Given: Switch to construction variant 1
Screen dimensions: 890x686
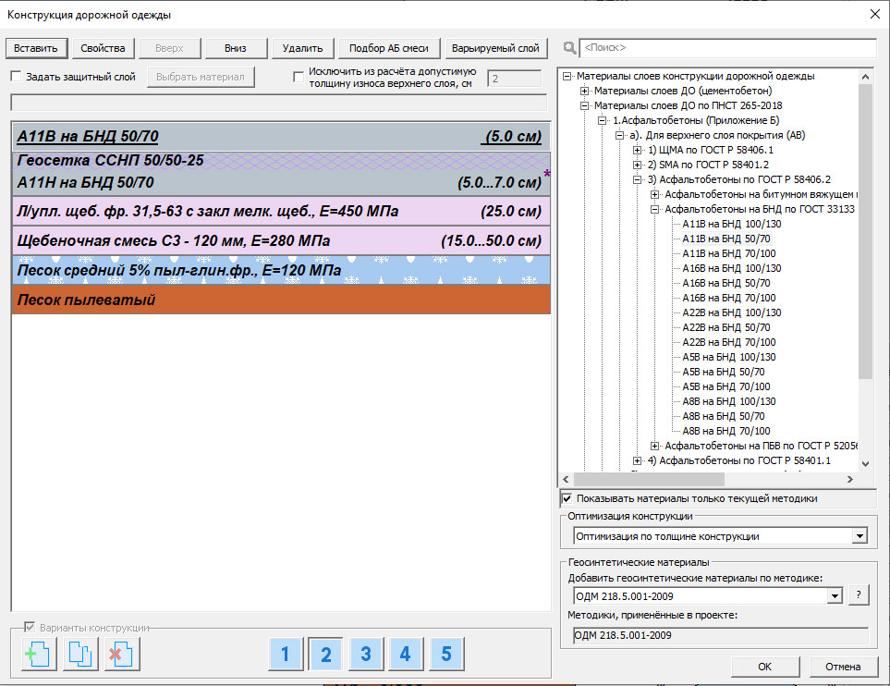Looking at the screenshot, I should click(x=286, y=655).
